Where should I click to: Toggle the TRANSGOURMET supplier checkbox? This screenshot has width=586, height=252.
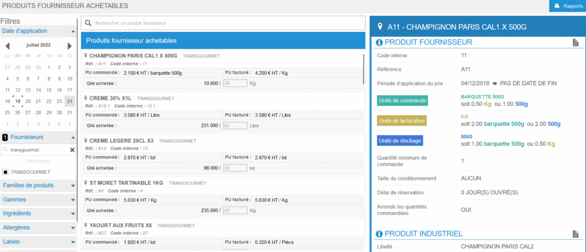[x=6, y=172]
